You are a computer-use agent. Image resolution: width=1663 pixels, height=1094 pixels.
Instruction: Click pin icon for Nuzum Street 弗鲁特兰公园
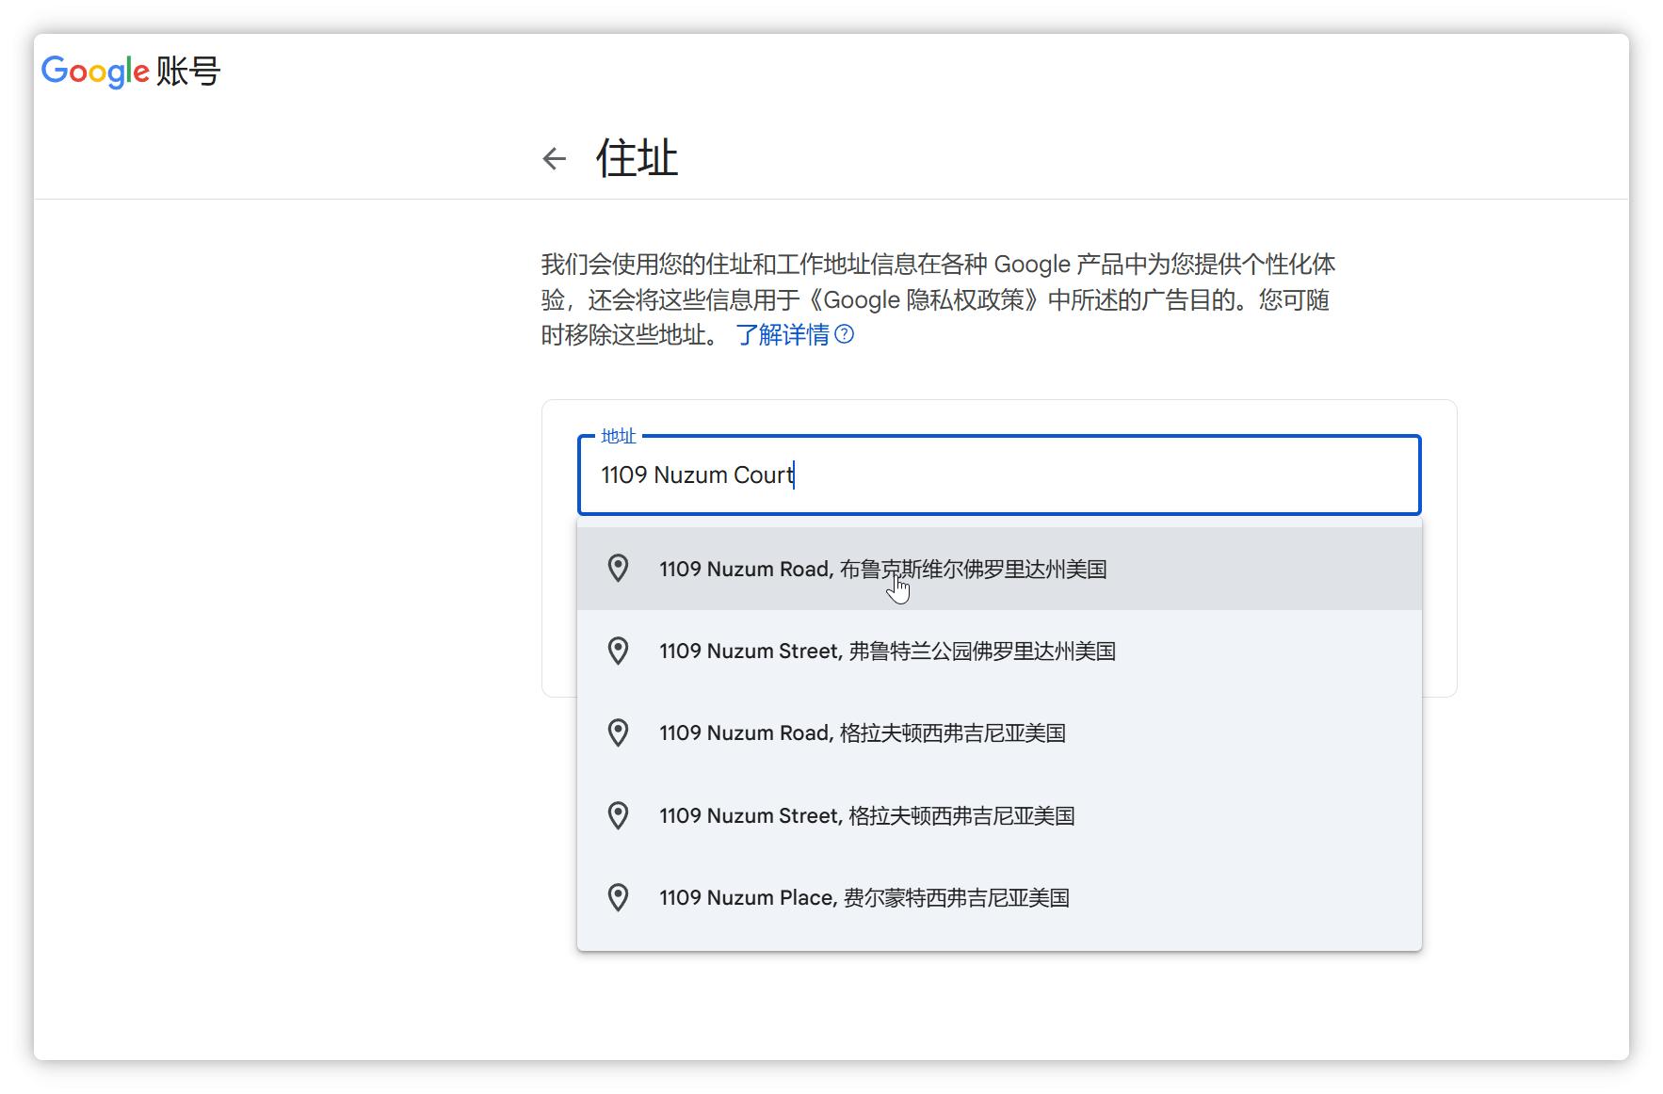tap(618, 651)
